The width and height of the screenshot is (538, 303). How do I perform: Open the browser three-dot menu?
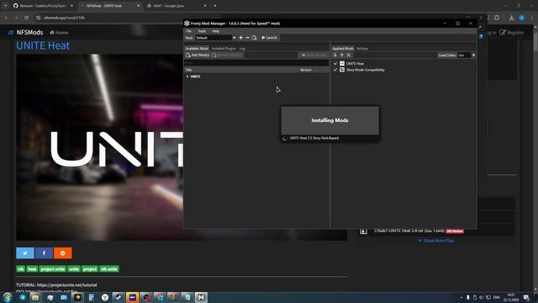tap(532, 18)
